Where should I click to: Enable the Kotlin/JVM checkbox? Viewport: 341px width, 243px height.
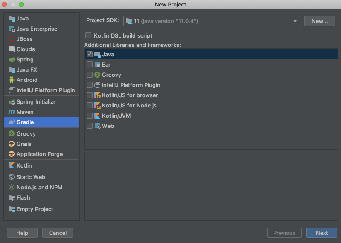[90, 116]
